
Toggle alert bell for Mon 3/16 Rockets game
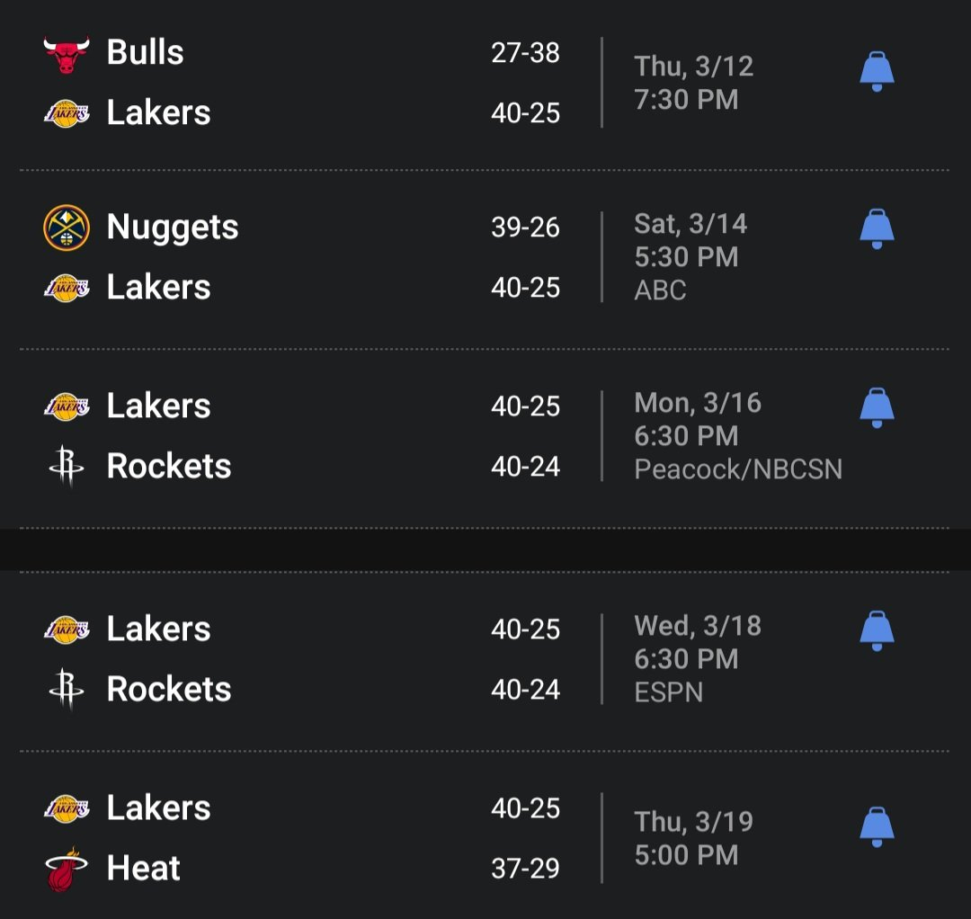pyautogui.click(x=877, y=408)
